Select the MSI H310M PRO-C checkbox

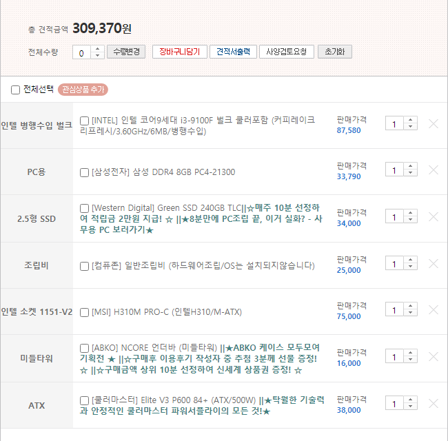coord(84,312)
